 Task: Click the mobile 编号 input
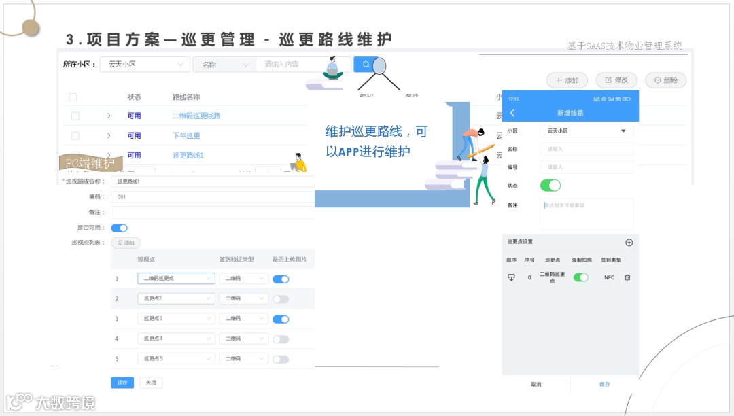[587, 167]
